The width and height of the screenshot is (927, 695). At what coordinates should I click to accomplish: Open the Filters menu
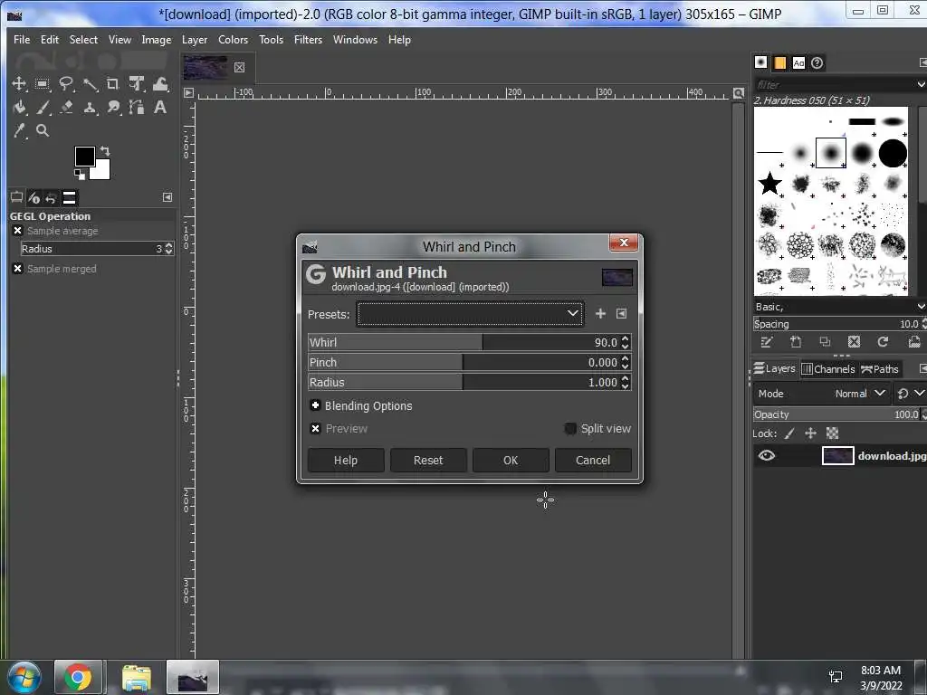pyautogui.click(x=308, y=40)
